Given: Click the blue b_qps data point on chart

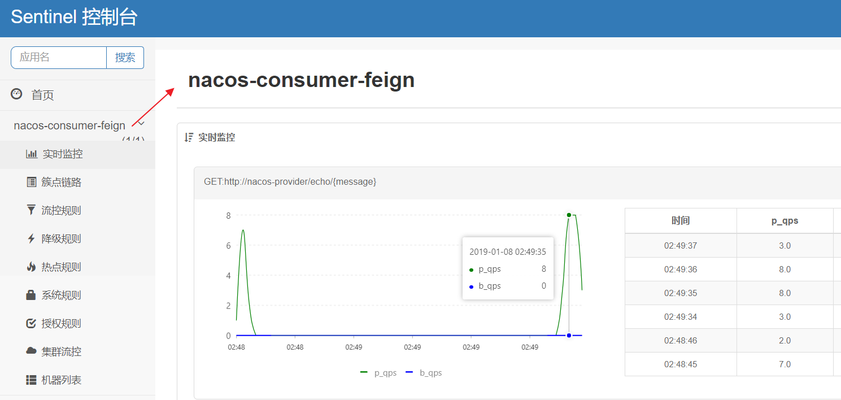Looking at the screenshot, I should coord(569,336).
